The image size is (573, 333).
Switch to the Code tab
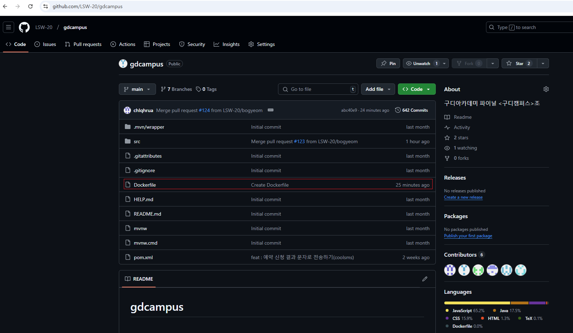(16, 44)
